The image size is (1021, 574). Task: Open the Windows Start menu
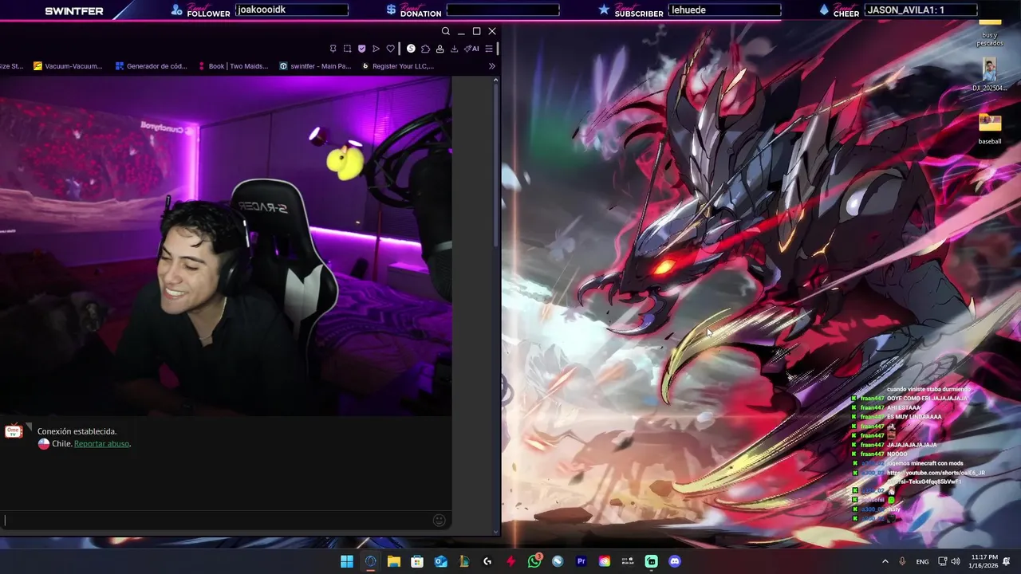pos(347,561)
